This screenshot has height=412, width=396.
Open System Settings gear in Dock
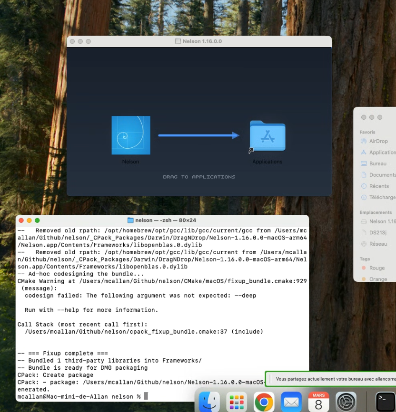point(346,402)
